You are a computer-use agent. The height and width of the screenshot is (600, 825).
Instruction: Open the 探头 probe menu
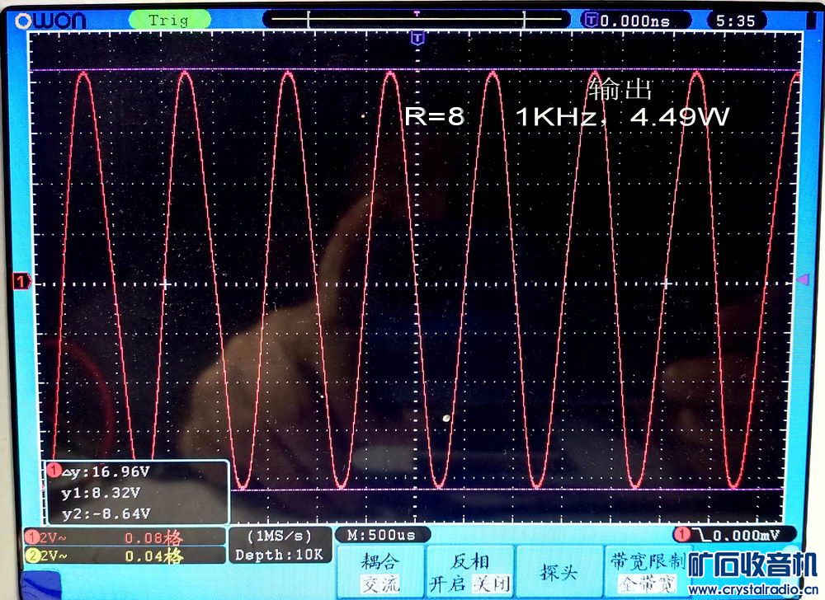pos(559,572)
